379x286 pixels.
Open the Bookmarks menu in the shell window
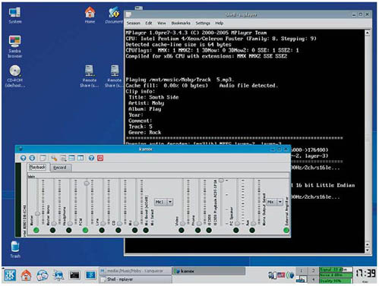[181, 23]
